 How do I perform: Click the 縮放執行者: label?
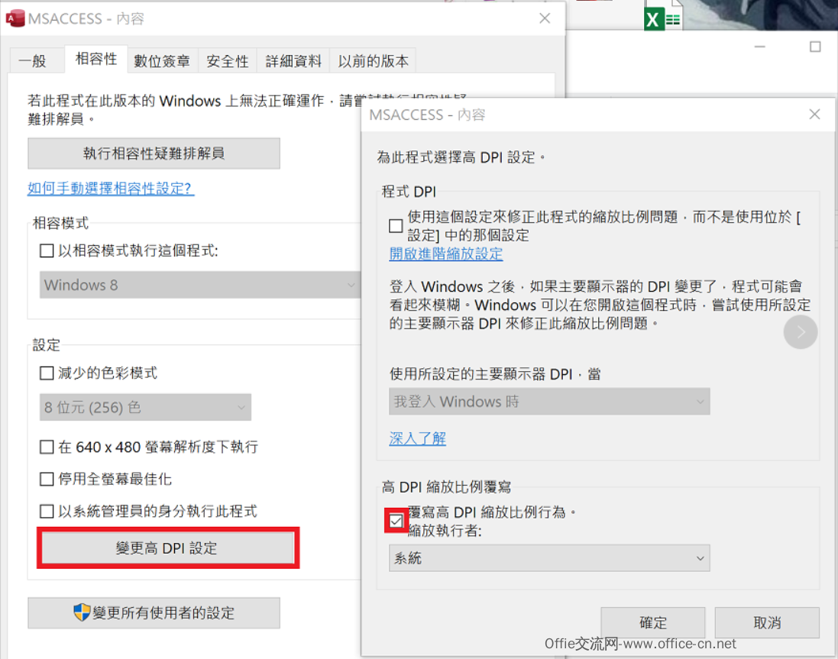pos(445,530)
